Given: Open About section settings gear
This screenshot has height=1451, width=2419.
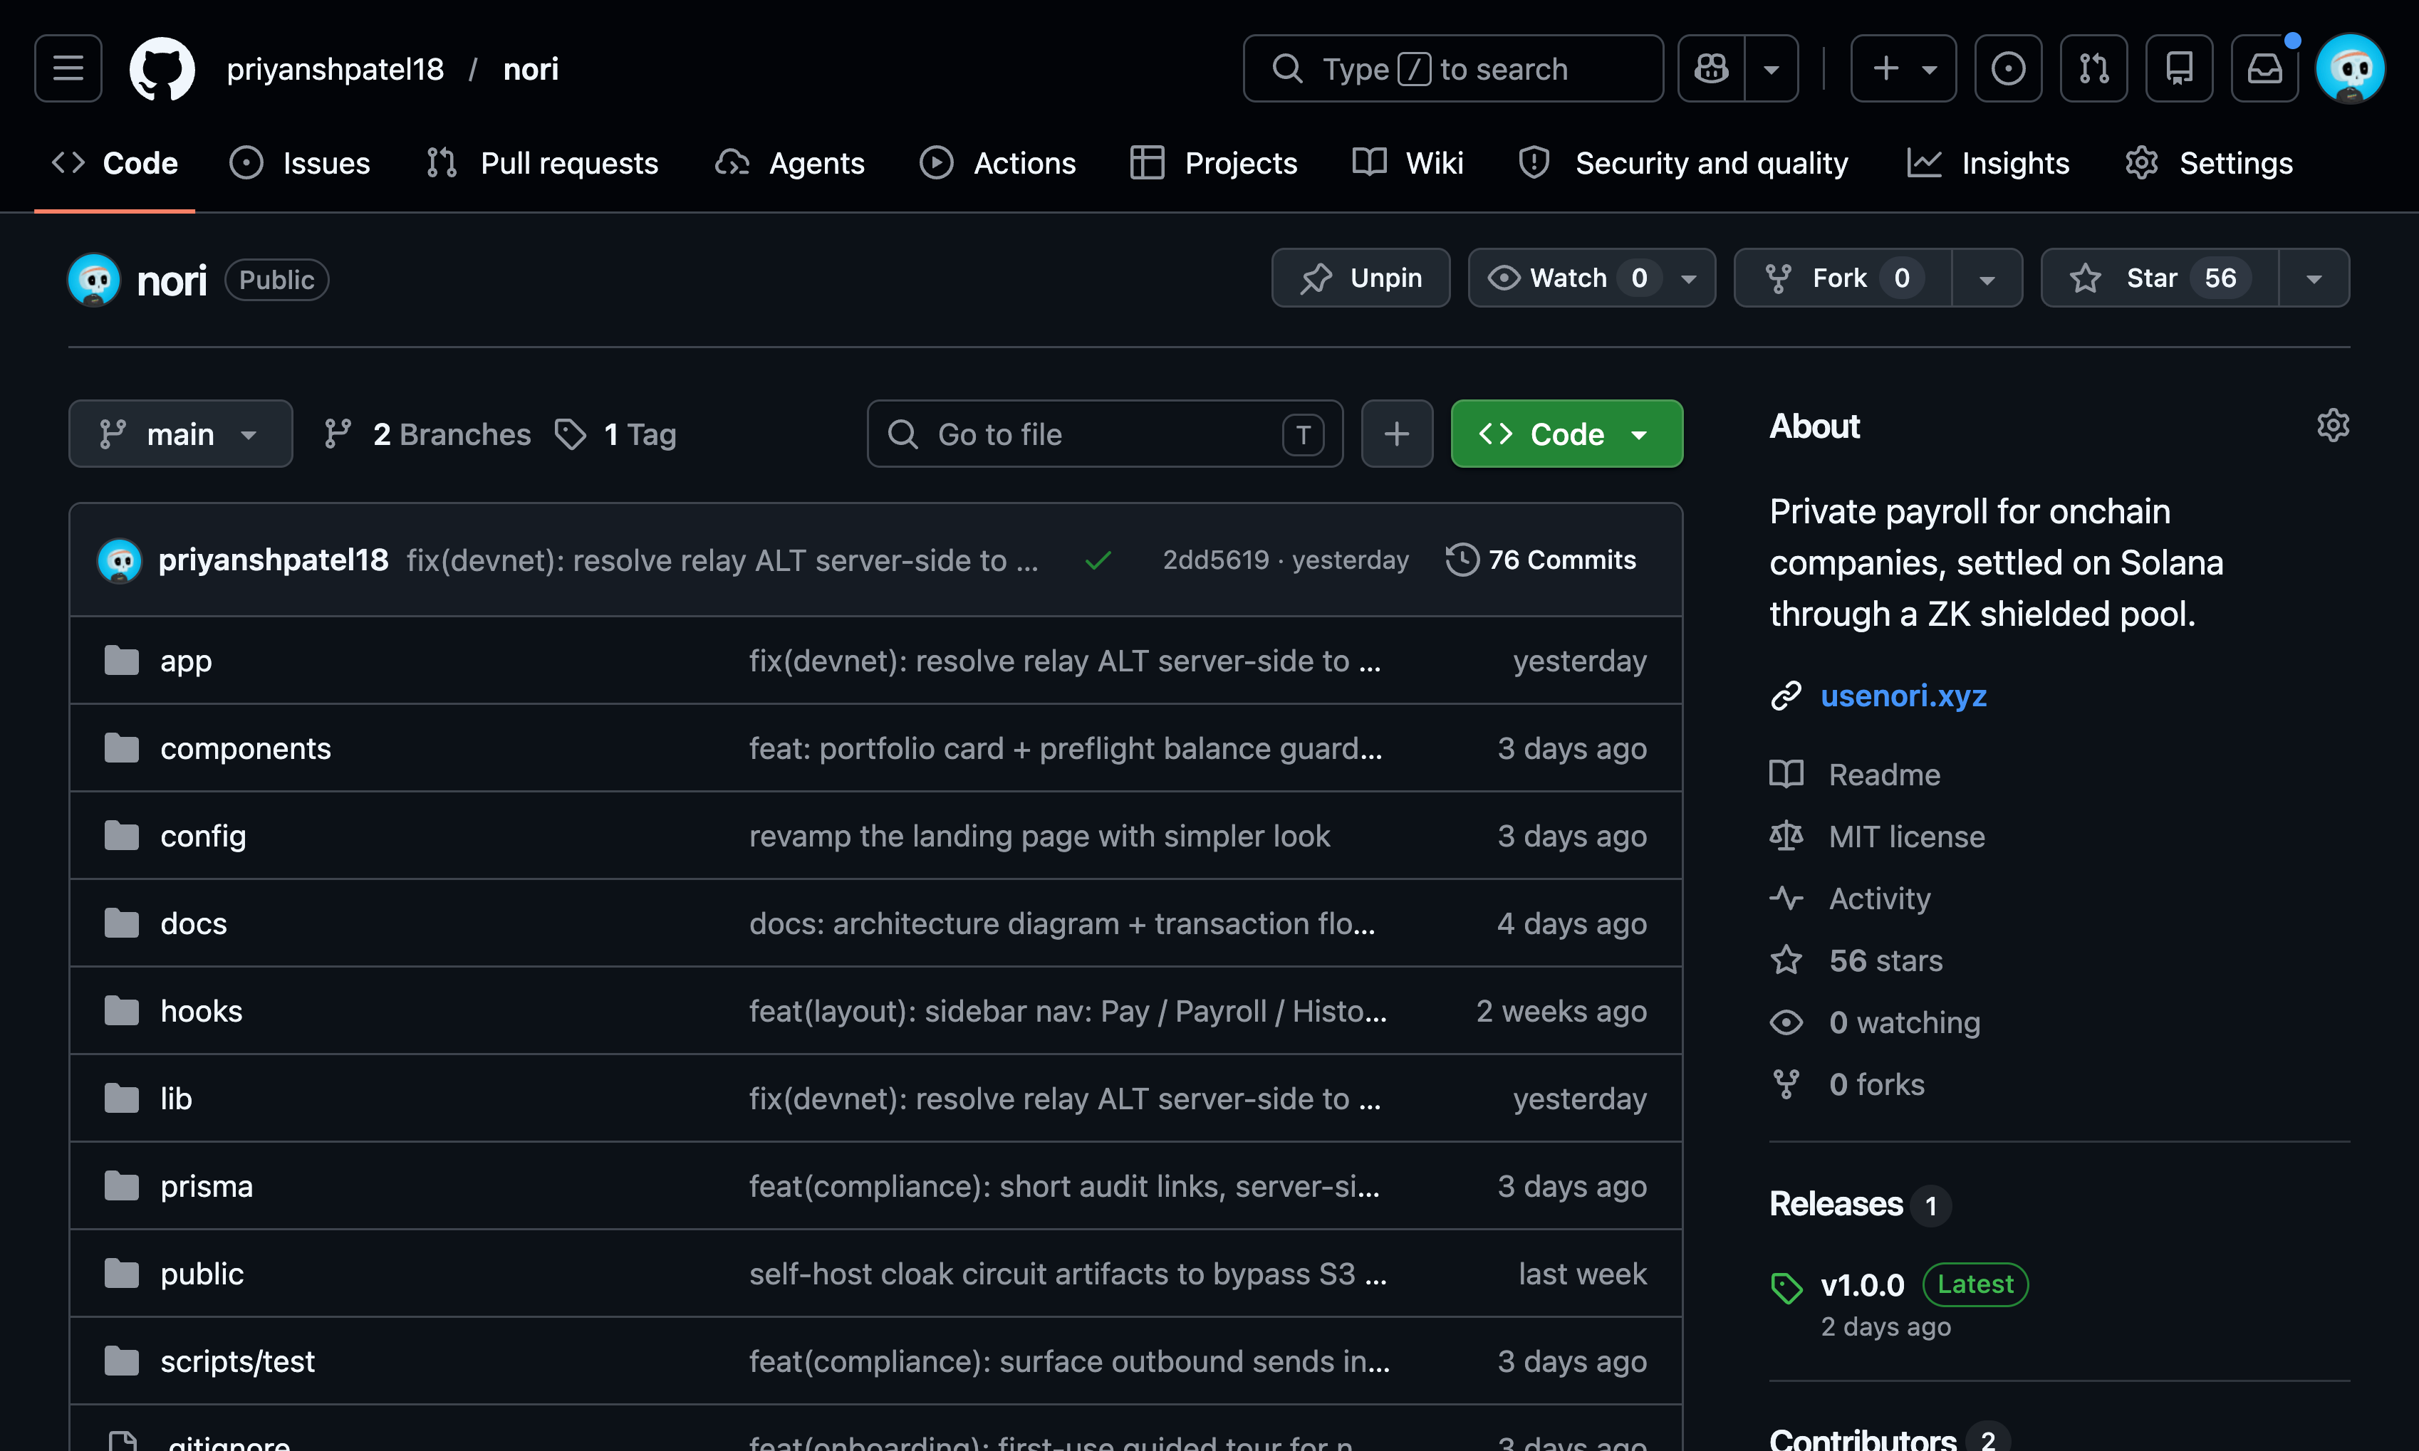Looking at the screenshot, I should click(x=2333, y=426).
